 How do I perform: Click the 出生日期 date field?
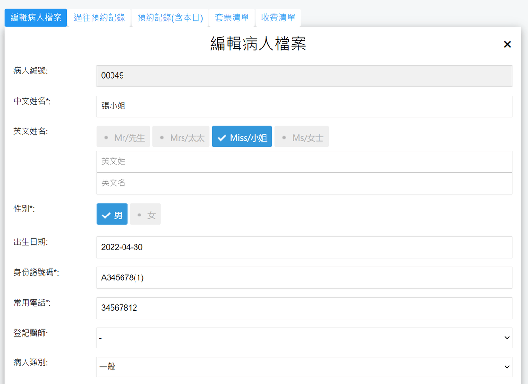click(304, 248)
